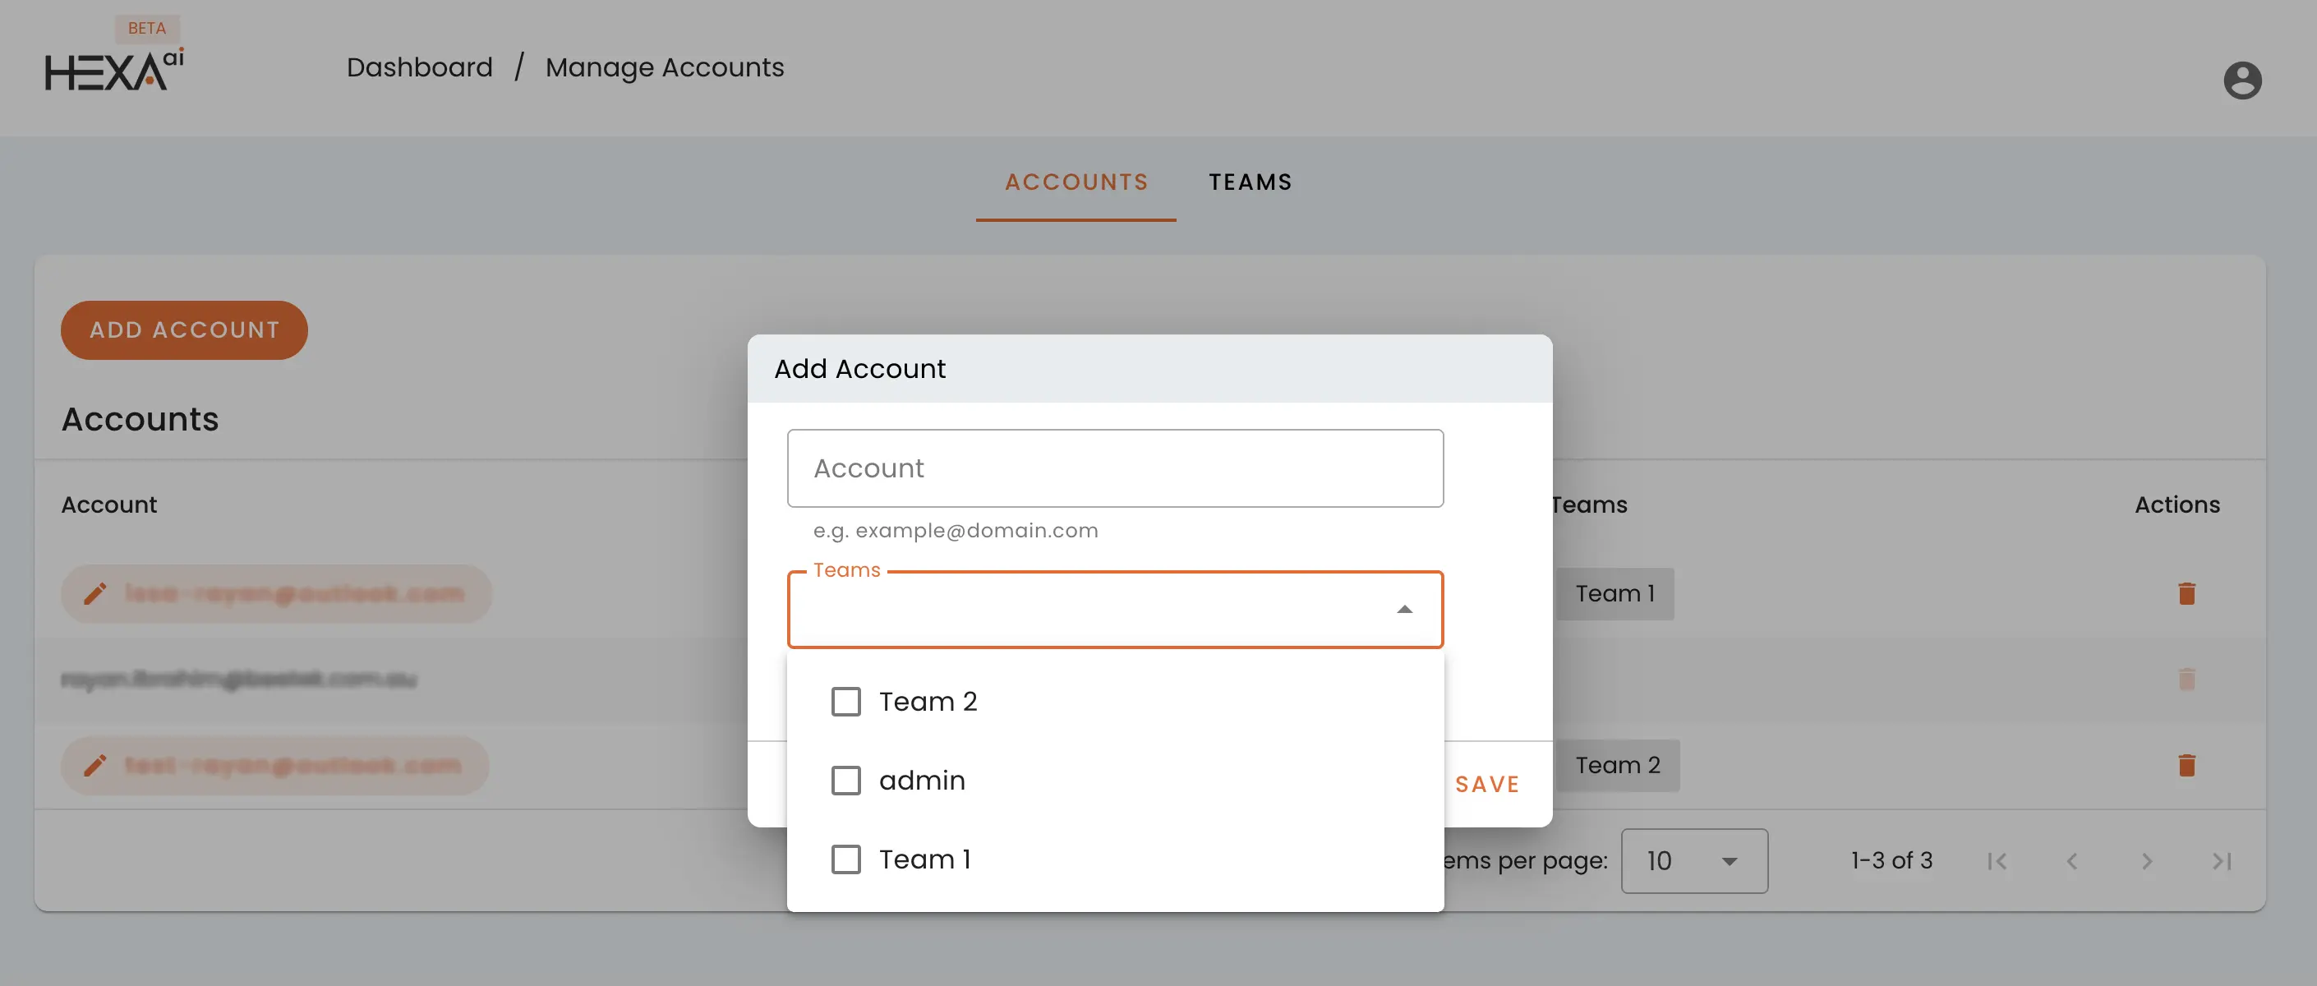Switch to the Teams tab
The image size is (2317, 986).
coord(1250,182)
